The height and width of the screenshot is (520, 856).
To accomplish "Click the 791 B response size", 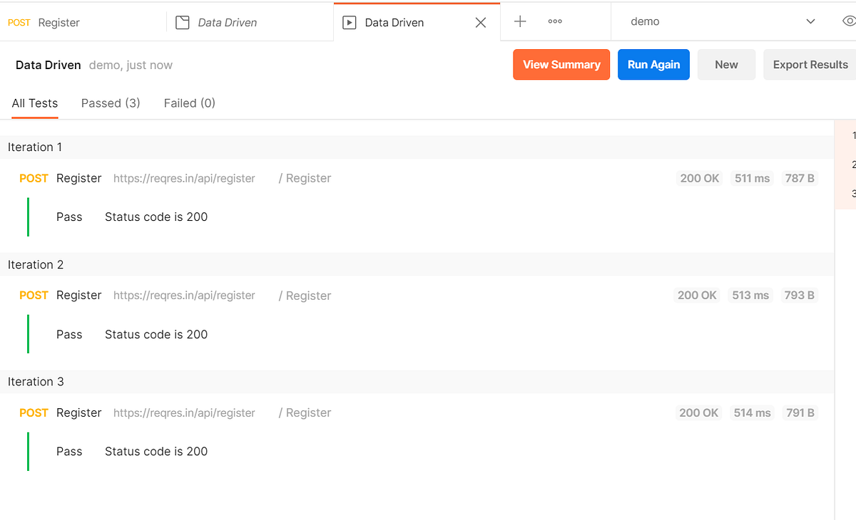I will click(x=800, y=412).
